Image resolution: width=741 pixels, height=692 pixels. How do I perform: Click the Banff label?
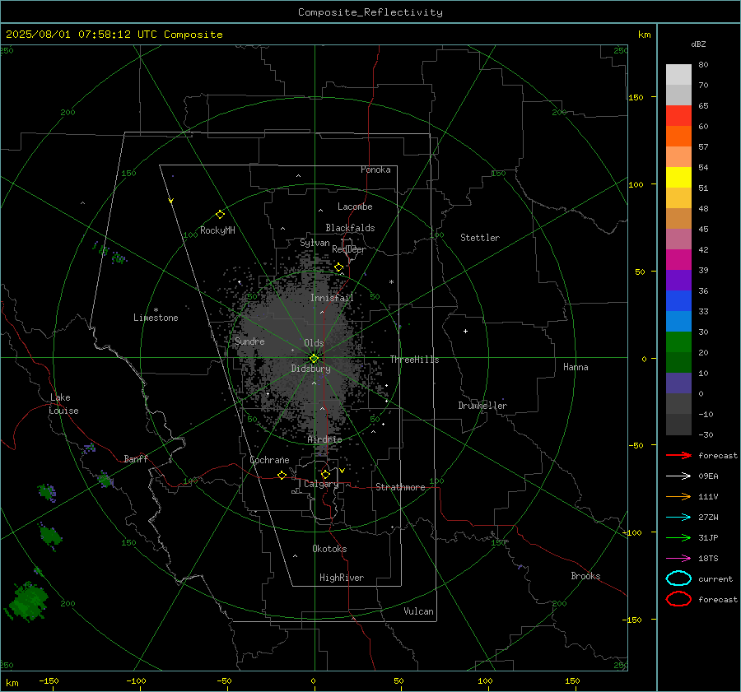[136, 458]
